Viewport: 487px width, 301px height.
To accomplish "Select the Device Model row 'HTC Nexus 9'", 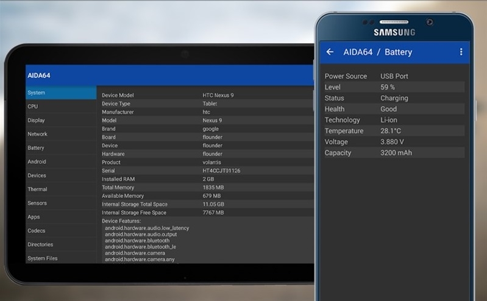I will point(207,96).
